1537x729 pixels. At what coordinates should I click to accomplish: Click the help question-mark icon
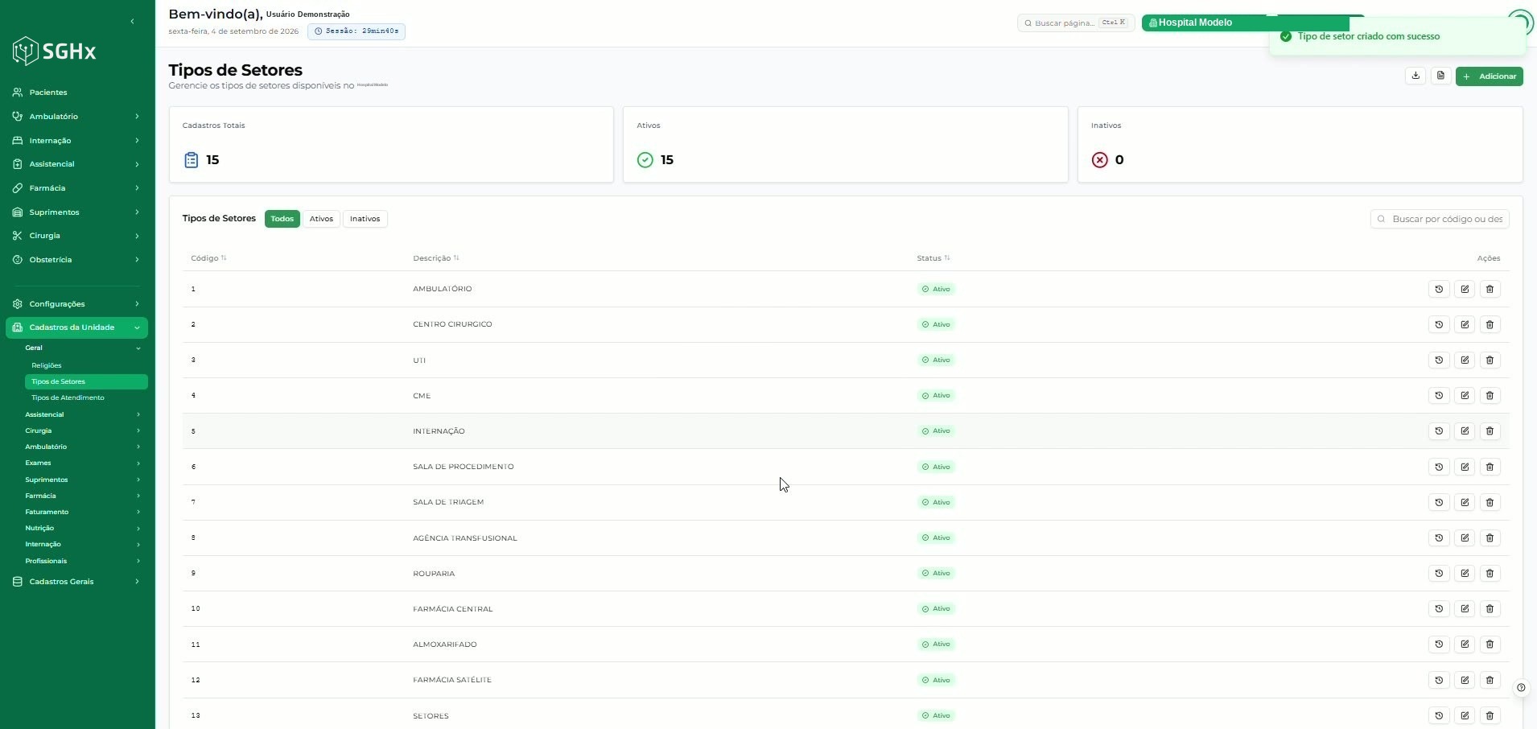pyautogui.click(x=1521, y=688)
